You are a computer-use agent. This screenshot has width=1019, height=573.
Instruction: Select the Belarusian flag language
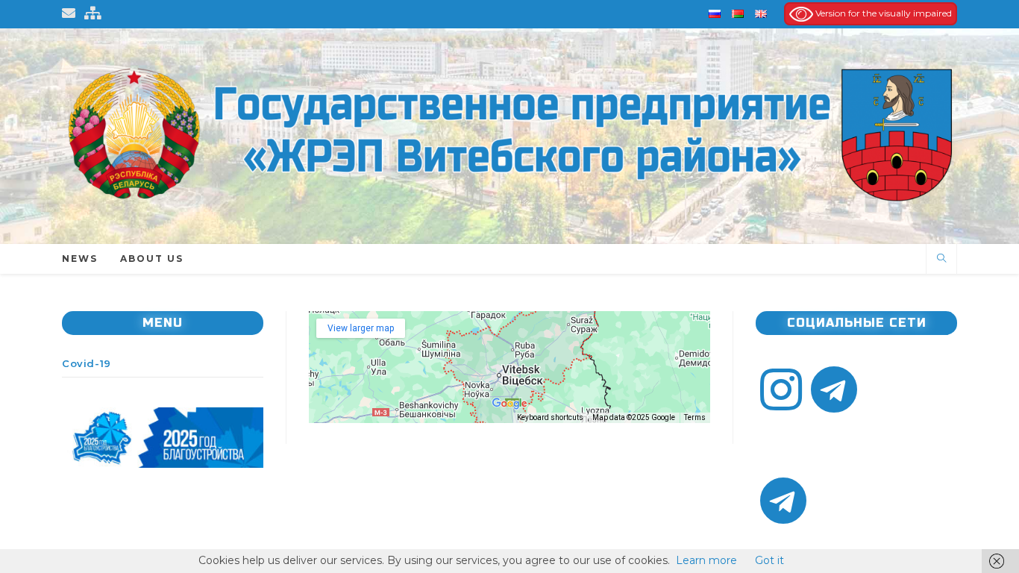[x=738, y=13]
